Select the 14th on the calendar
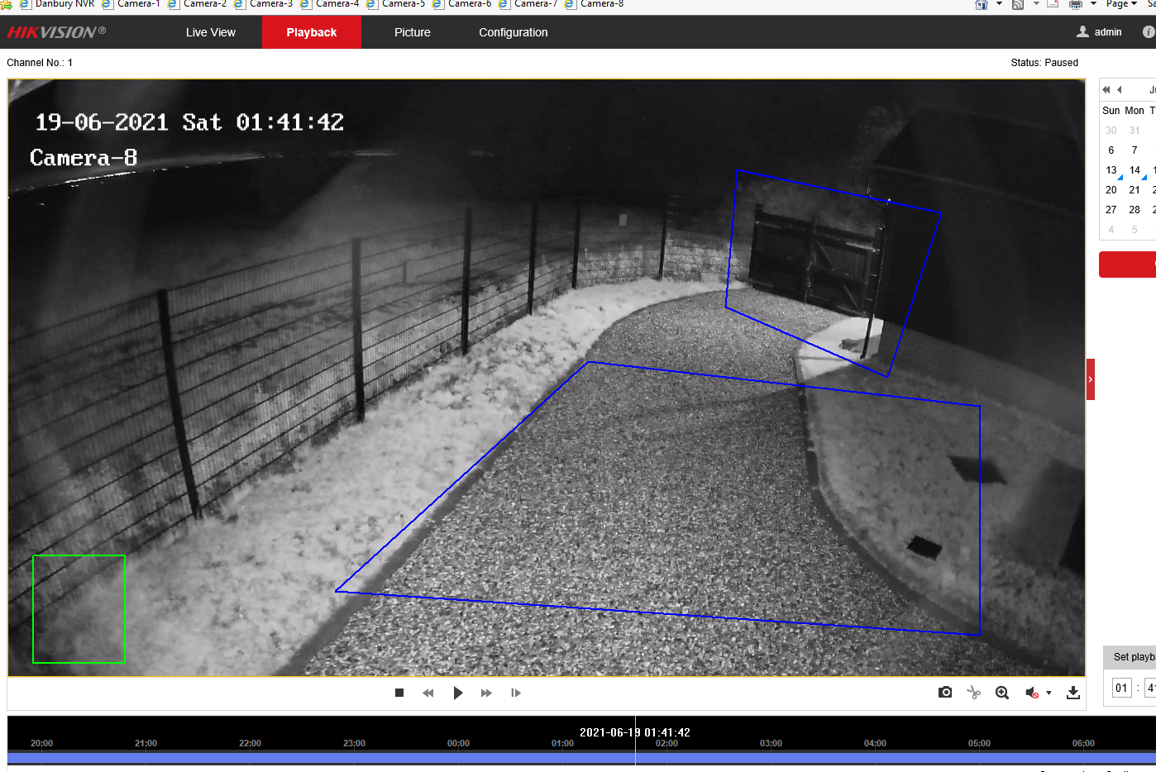The width and height of the screenshot is (1156, 772). point(1135,170)
